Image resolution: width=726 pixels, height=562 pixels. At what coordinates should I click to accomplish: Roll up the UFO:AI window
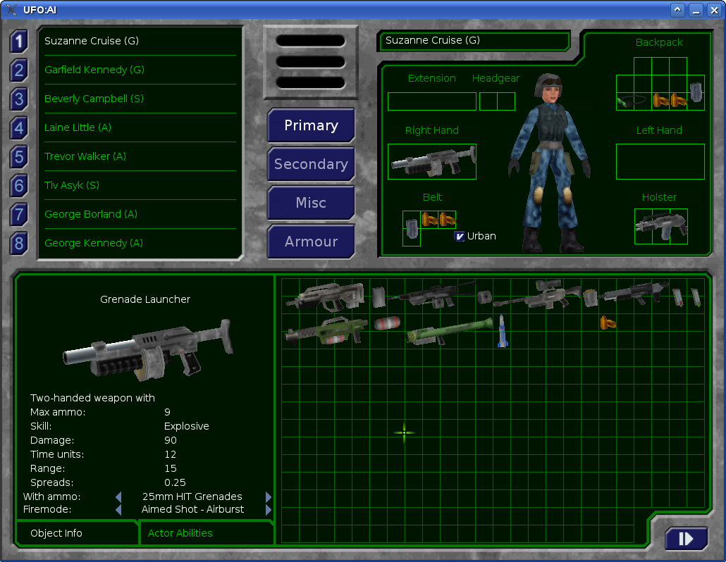(x=677, y=10)
